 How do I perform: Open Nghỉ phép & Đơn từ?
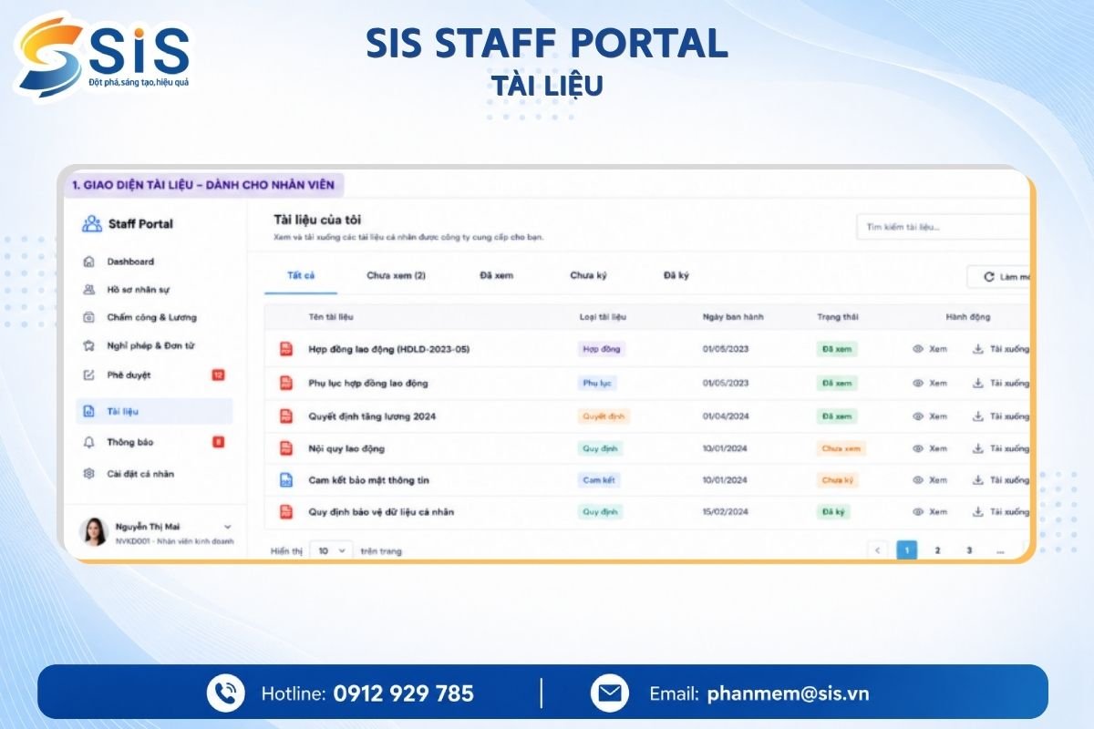coord(150,345)
